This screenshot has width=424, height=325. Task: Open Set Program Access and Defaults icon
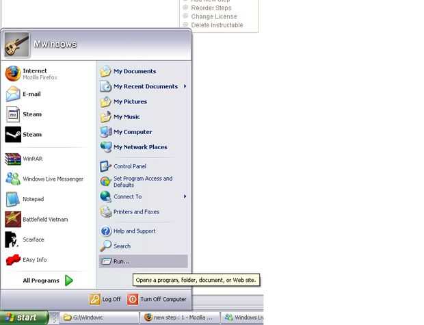point(105,181)
